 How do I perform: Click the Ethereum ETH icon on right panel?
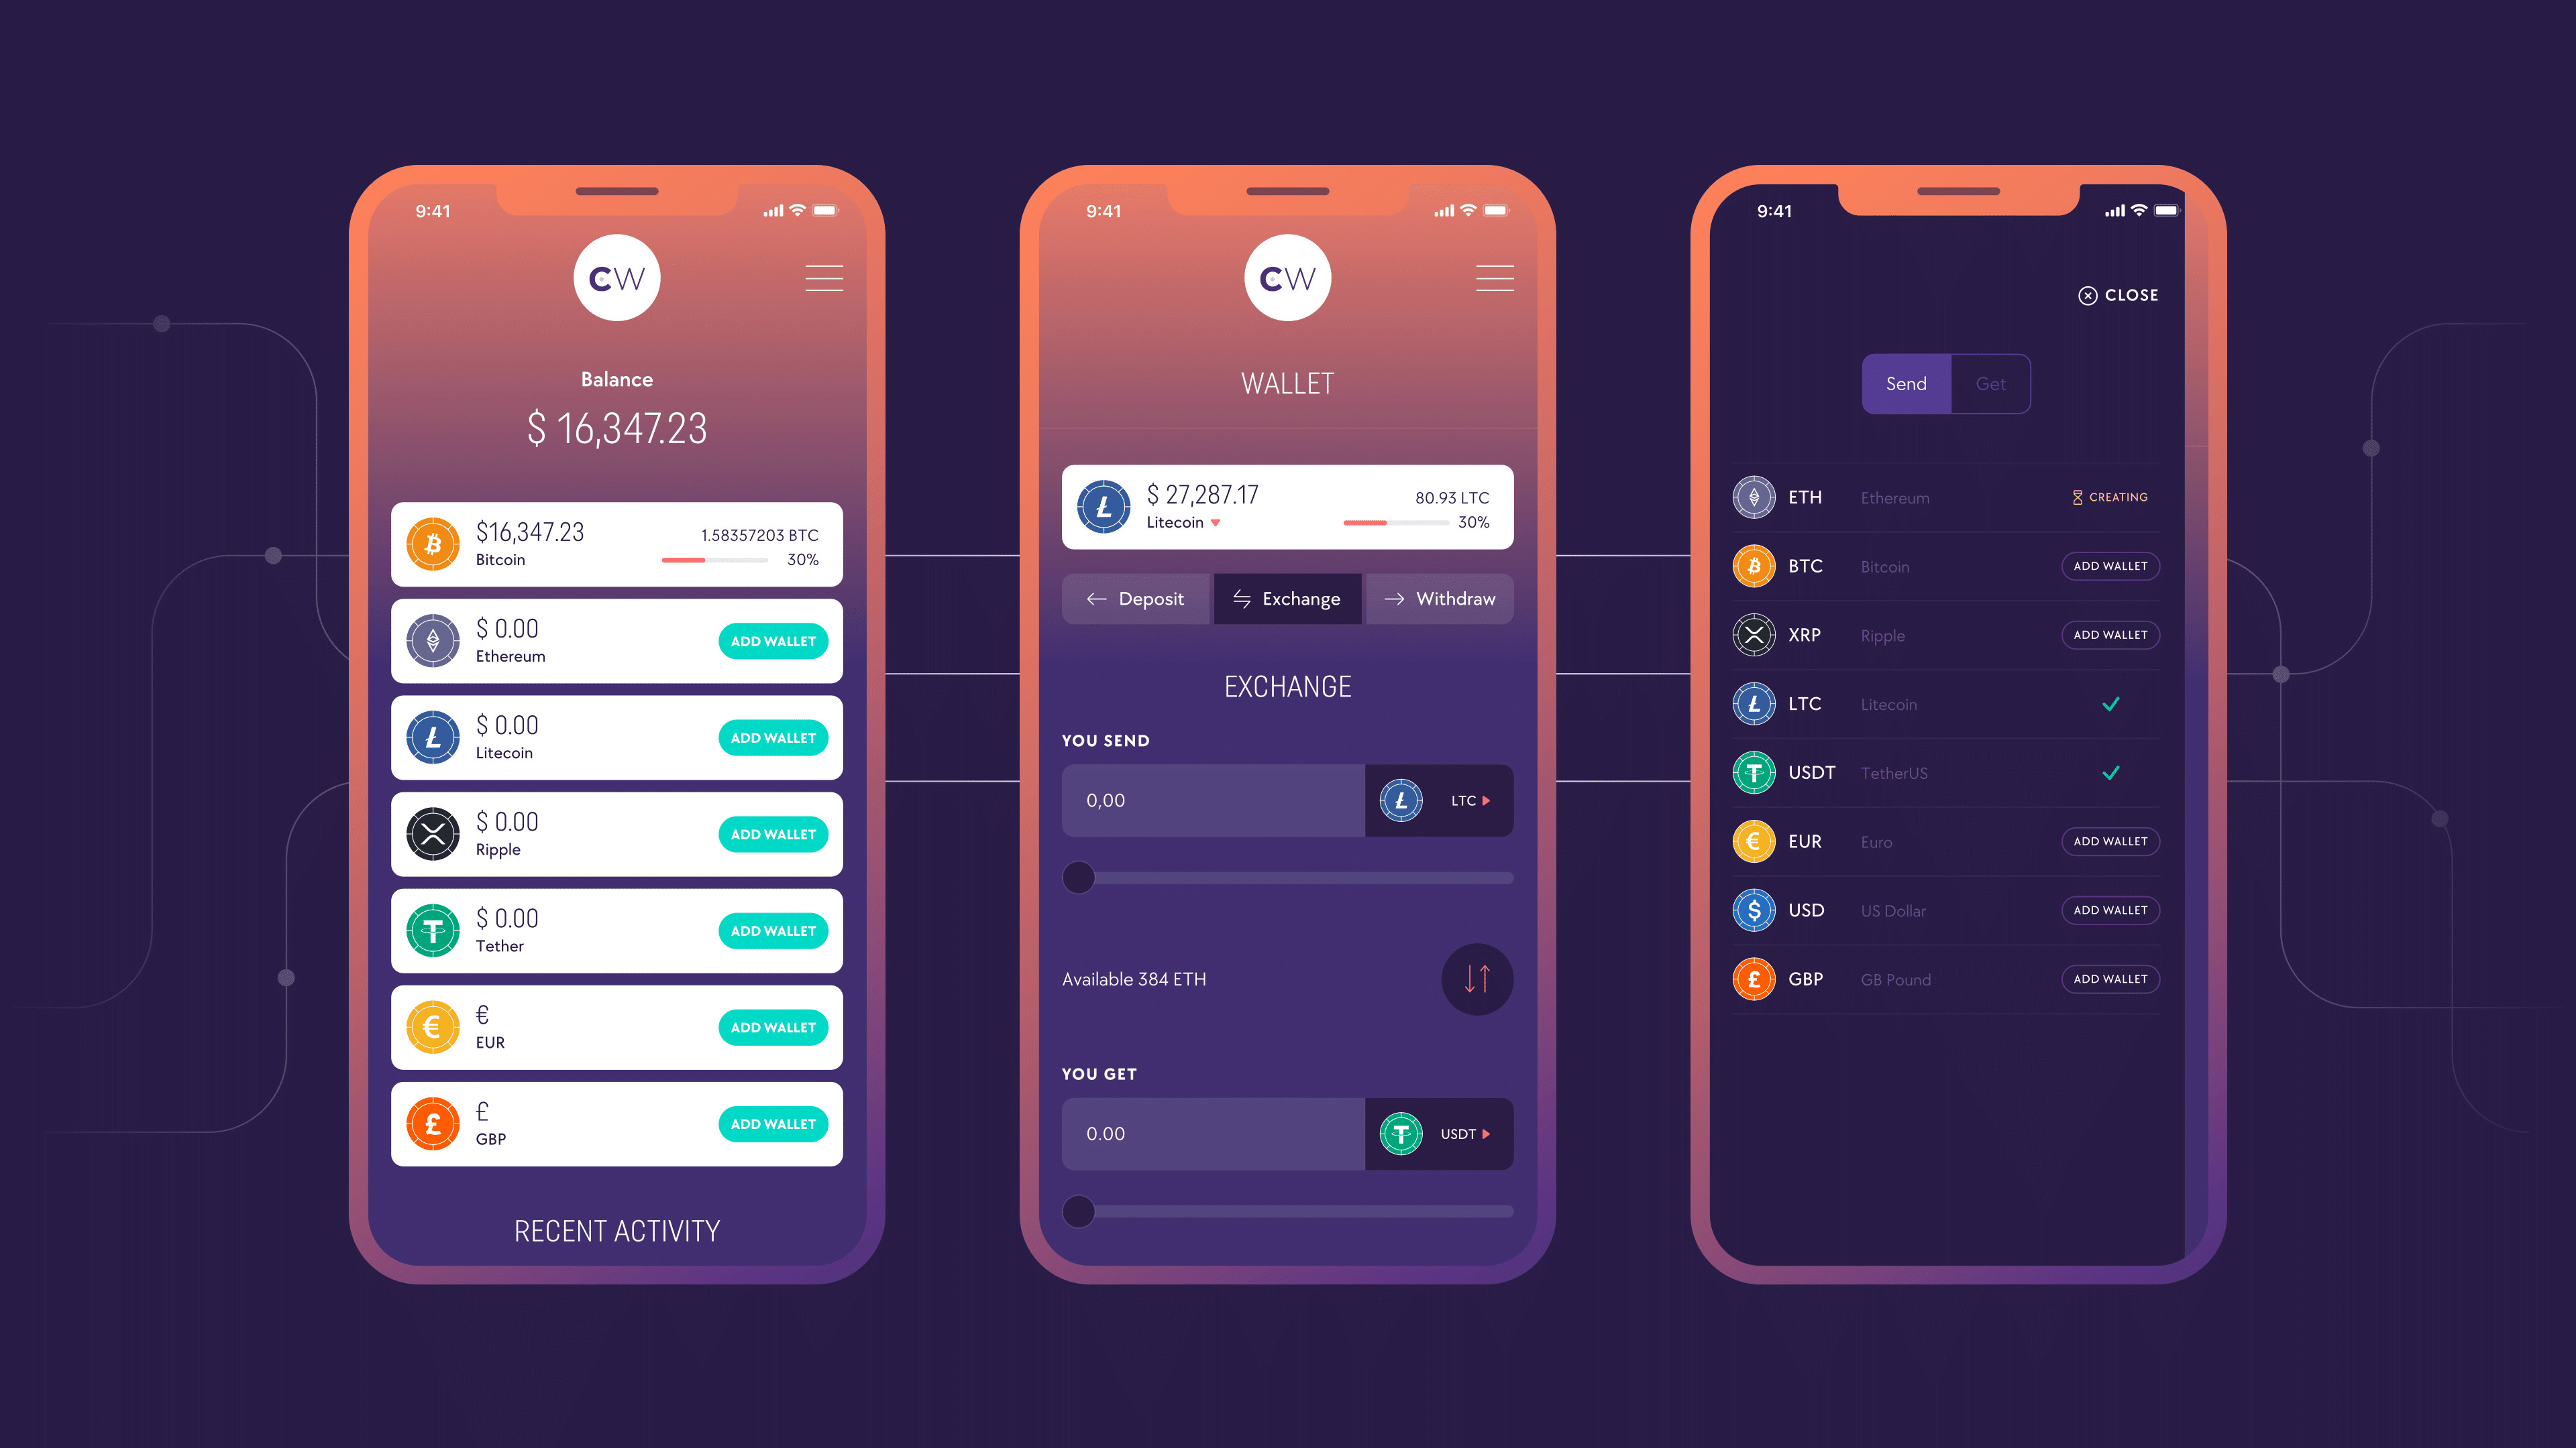coord(1754,497)
